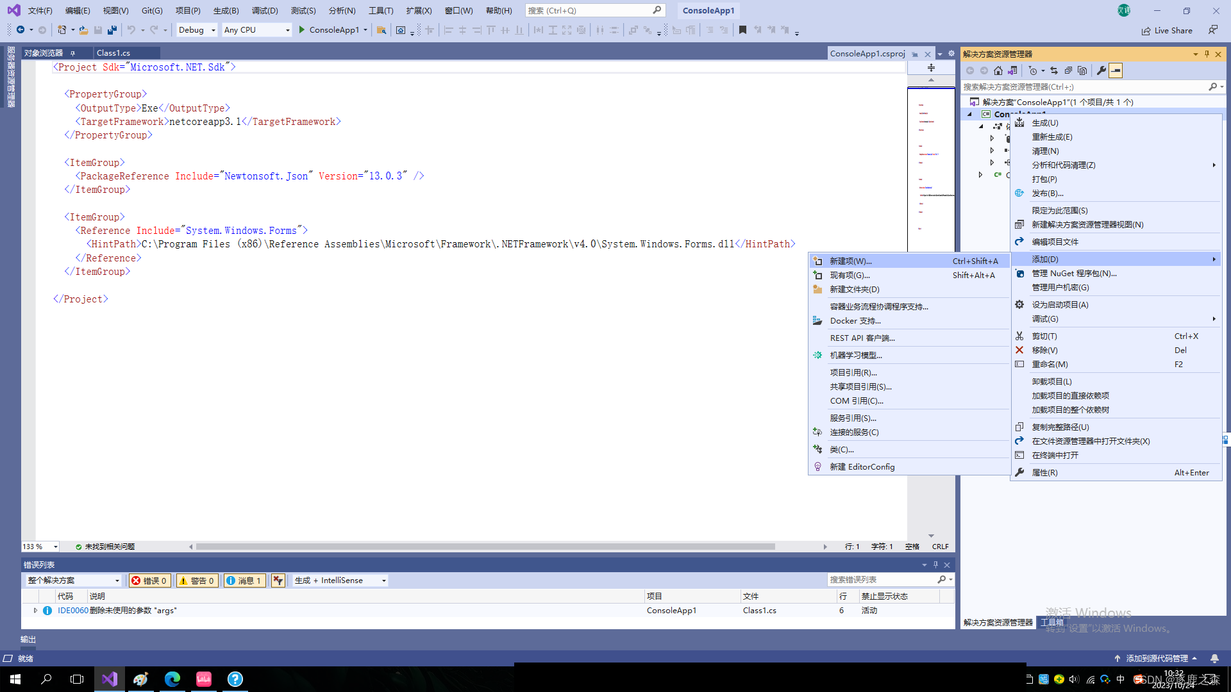
Task: Click the split editor icon above scrollbar
Action: pyautogui.click(x=931, y=67)
